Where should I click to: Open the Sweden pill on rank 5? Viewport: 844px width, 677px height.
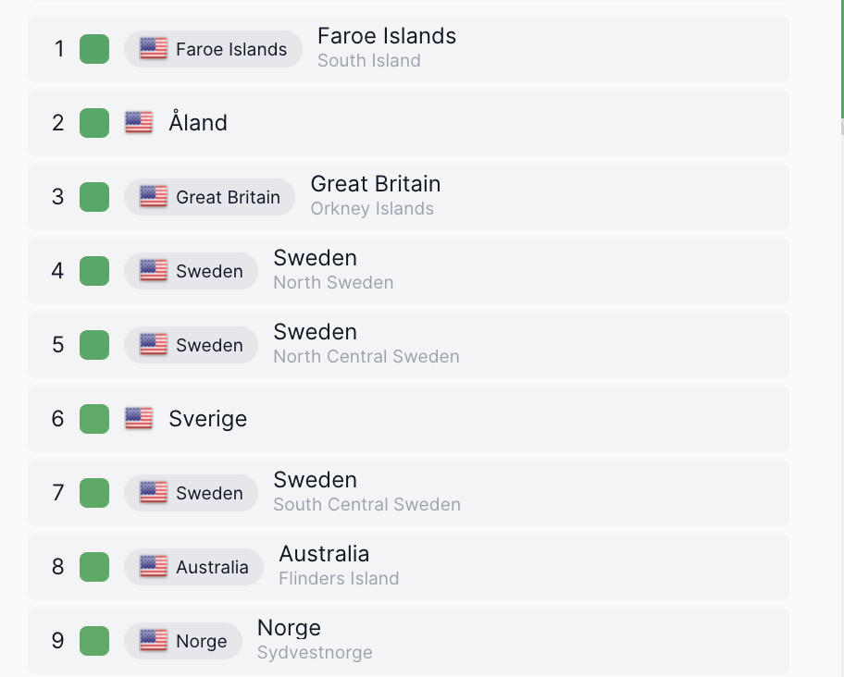(x=191, y=345)
